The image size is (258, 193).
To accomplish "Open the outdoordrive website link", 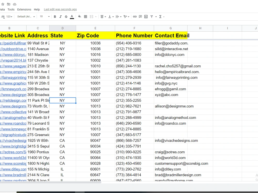I will 13,49.
